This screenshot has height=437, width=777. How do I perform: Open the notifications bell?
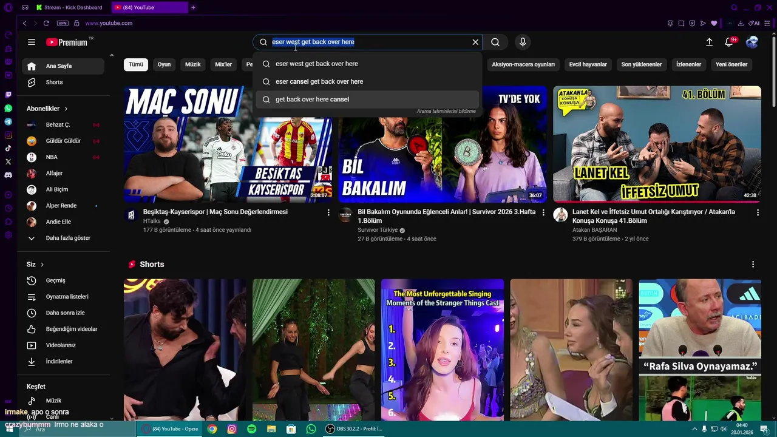[729, 42]
